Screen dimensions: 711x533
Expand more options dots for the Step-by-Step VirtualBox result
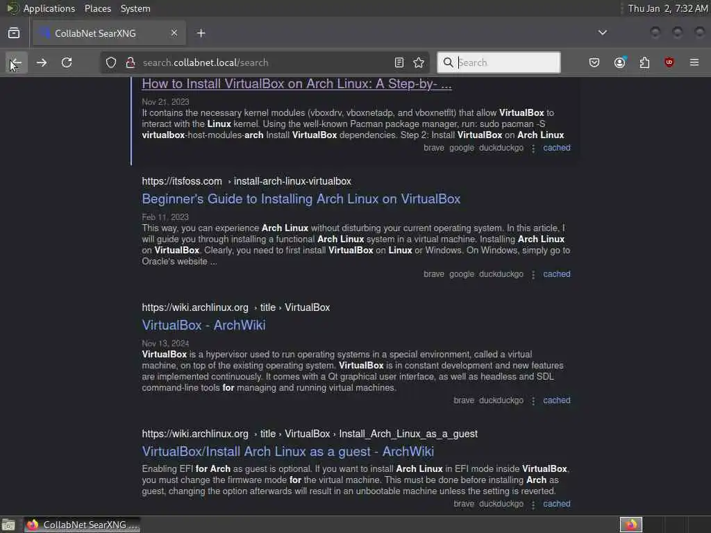click(x=533, y=149)
